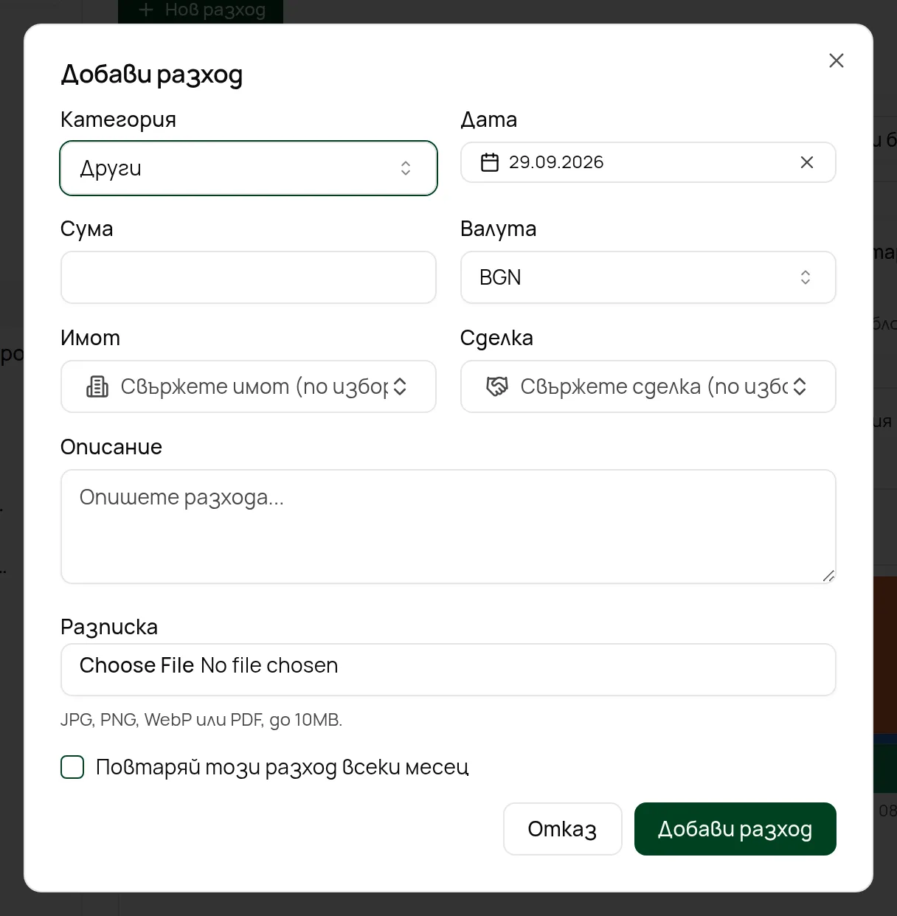Image resolution: width=897 pixels, height=916 pixels.
Task: Click the JPG, PNG, WebP или PDF hint text
Action: [201, 720]
